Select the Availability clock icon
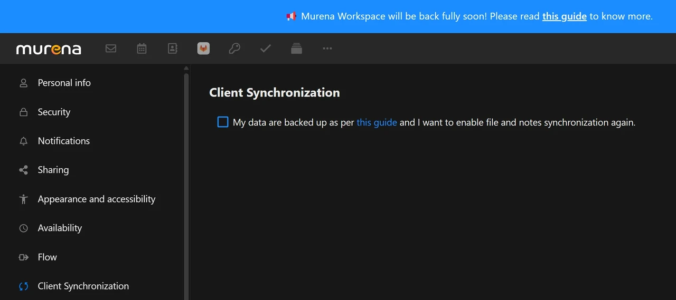Viewport: 676px width, 300px height. pyautogui.click(x=23, y=228)
